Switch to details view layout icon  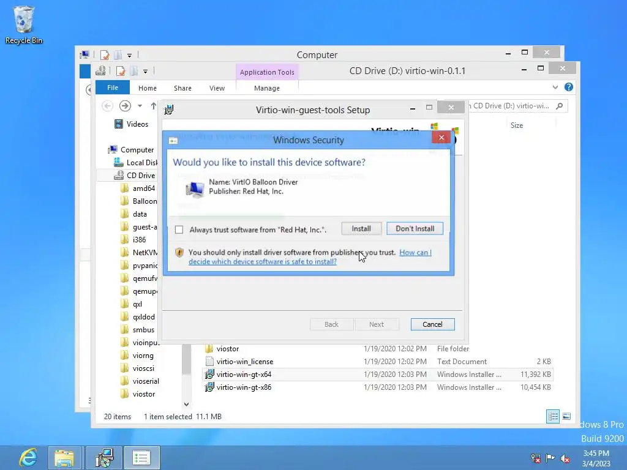[553, 416]
